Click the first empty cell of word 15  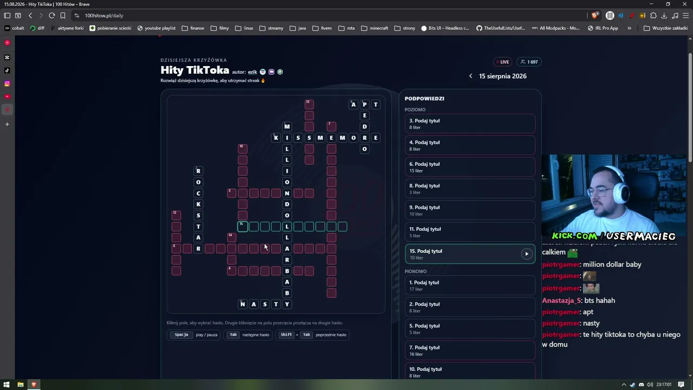pos(243,226)
